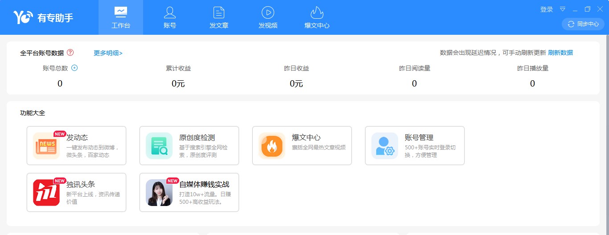Open the 发动态 news icon card
Image resolution: width=609 pixels, height=235 pixels.
click(x=46, y=145)
